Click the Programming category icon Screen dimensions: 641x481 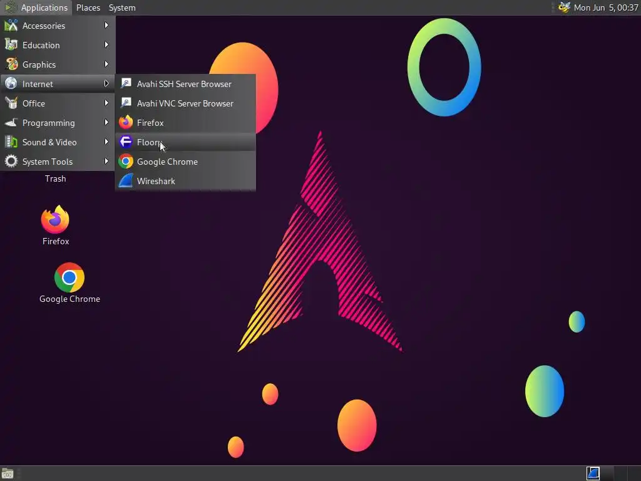click(x=11, y=122)
